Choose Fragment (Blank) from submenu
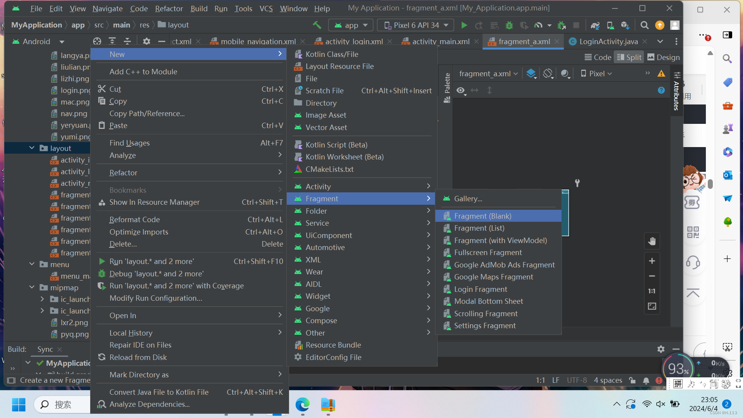Screen dimensions: 743x418 (x=483, y=216)
